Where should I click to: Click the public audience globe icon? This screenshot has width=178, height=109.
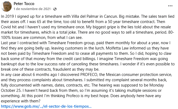(x=55, y=9)
